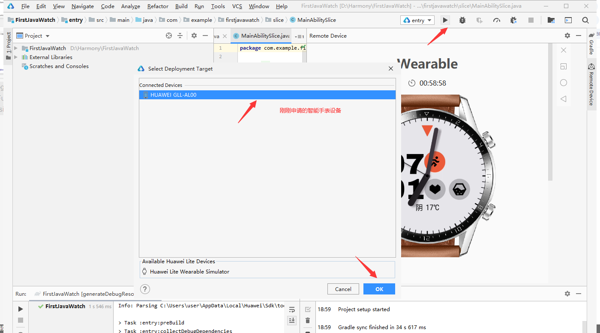The height and width of the screenshot is (333, 600).
Task: Click Project setup started event log entry
Action: coord(364,309)
